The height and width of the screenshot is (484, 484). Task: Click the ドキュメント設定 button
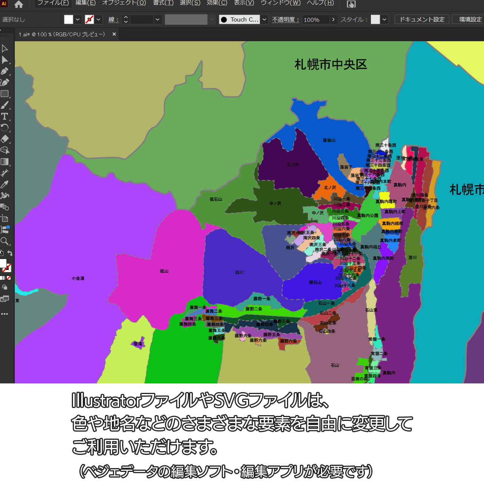coord(422,20)
